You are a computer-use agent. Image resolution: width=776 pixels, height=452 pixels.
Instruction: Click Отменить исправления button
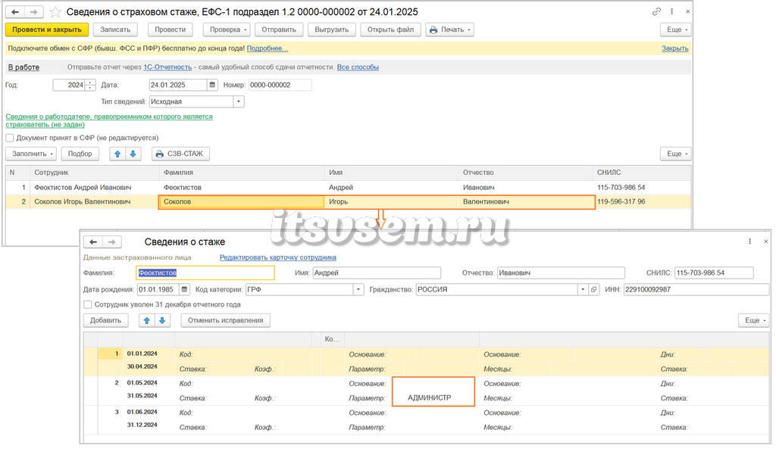pyautogui.click(x=225, y=320)
